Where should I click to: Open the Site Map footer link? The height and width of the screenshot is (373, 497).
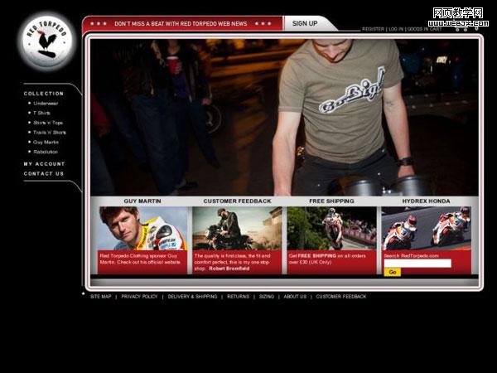(99, 297)
